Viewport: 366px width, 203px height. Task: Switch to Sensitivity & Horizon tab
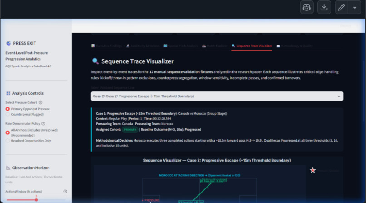coord(143,46)
